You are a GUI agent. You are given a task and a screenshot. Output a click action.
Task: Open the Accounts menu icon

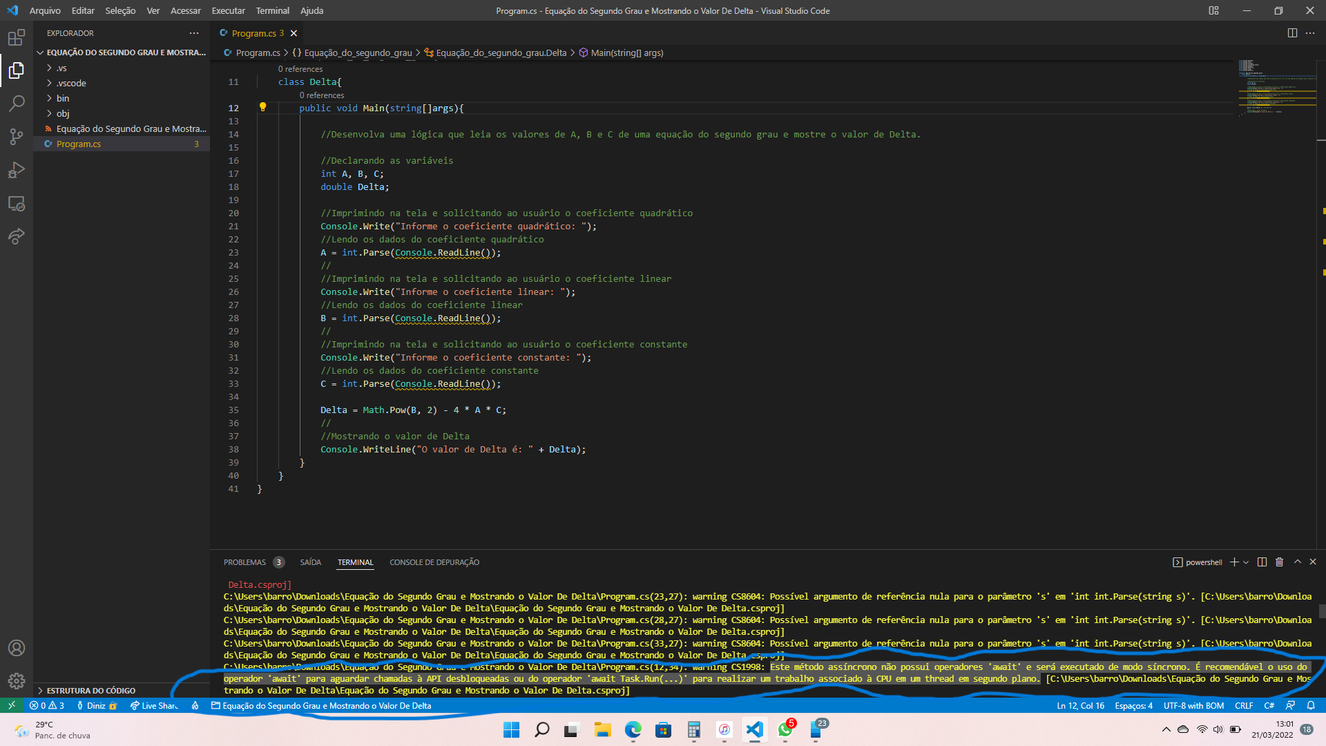click(17, 648)
